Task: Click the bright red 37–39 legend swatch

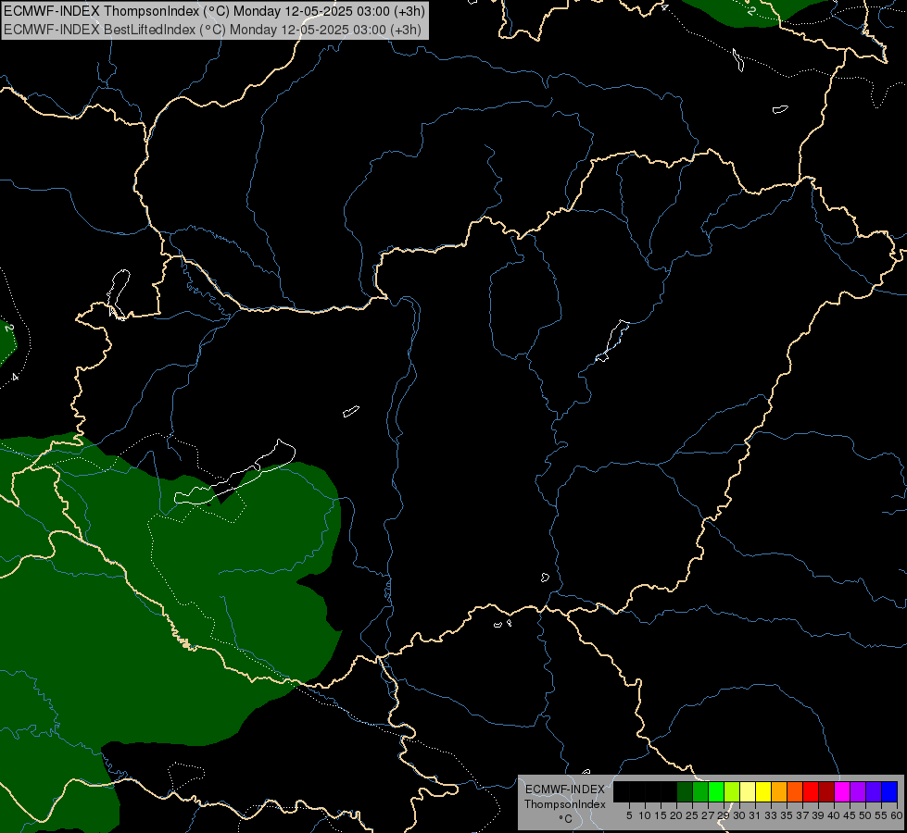Action: click(x=811, y=791)
